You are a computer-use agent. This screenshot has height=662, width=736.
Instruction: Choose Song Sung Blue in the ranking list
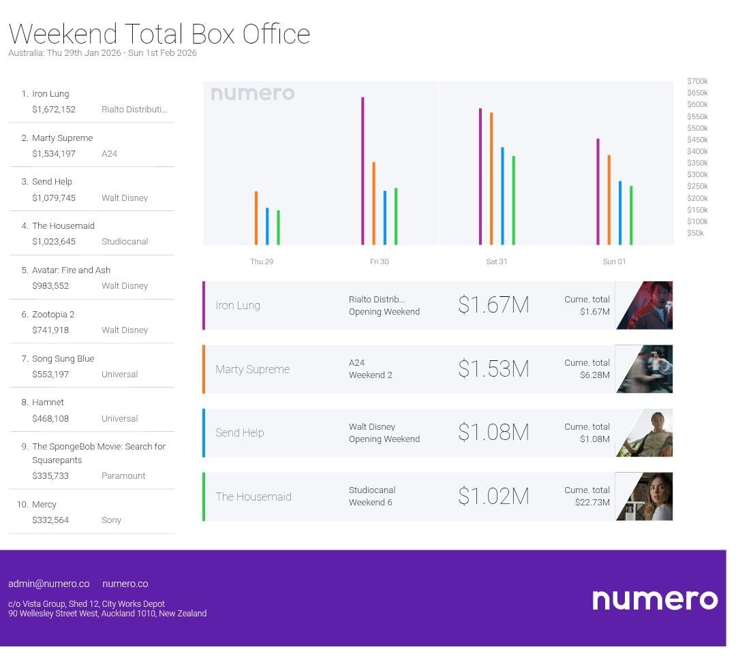tap(63, 358)
